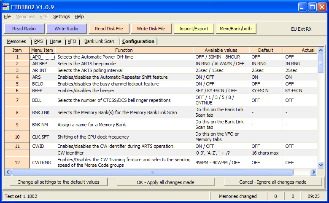Click Write Disk File button
The width and height of the screenshot is (329, 203).
(x=151, y=29)
